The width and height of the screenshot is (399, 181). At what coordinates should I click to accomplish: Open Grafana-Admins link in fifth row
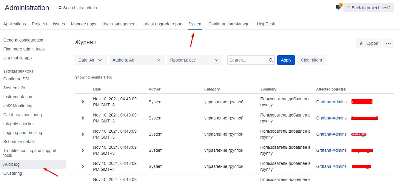point(331,166)
